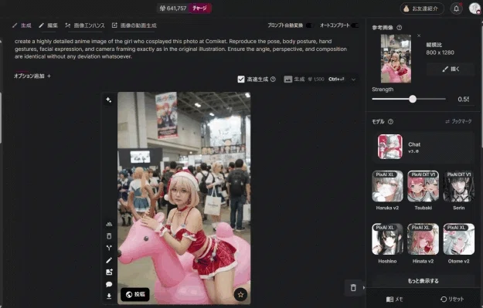Click the 生成 generate button

(314, 80)
